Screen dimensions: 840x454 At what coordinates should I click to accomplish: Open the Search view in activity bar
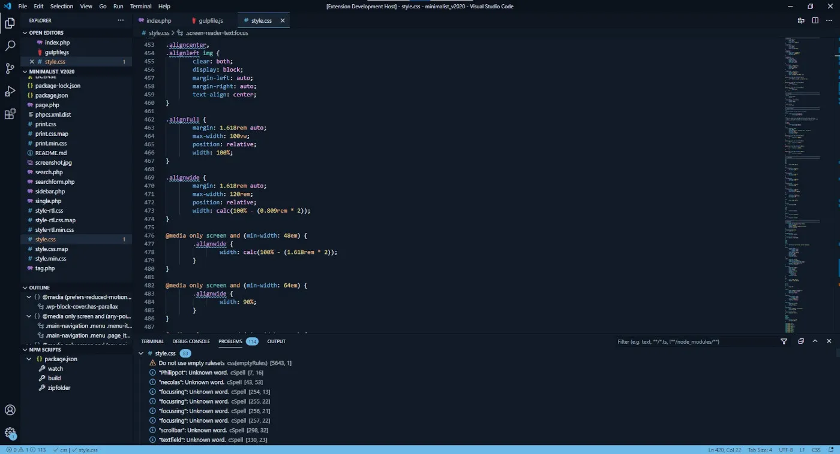tap(10, 46)
